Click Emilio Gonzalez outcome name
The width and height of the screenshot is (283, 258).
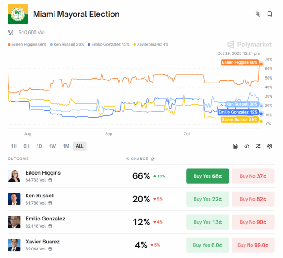pos(45,219)
